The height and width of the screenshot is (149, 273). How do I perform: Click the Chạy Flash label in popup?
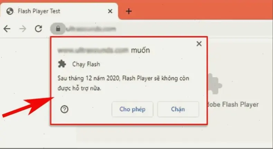point(86,64)
